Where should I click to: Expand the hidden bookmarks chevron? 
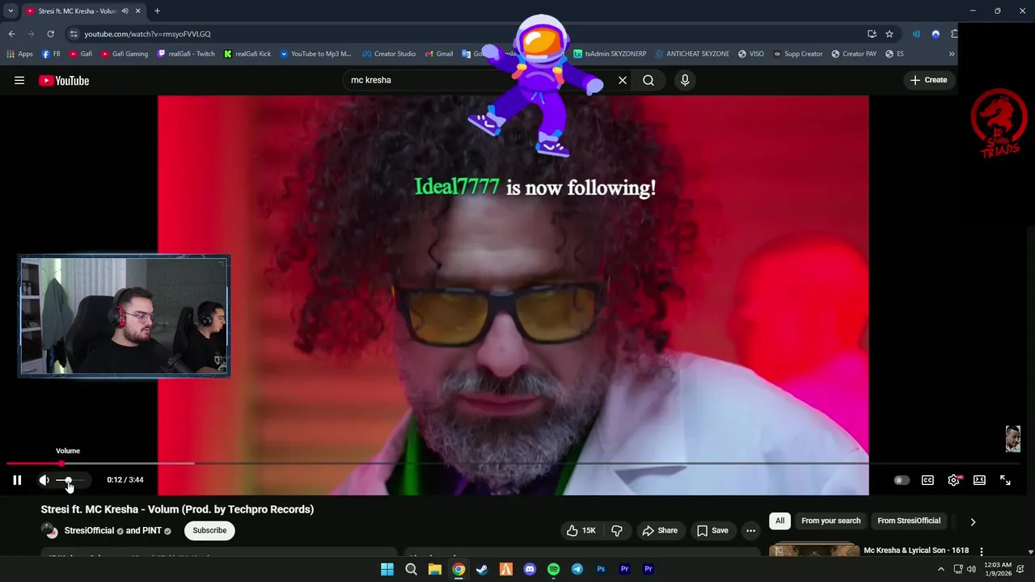coord(951,54)
